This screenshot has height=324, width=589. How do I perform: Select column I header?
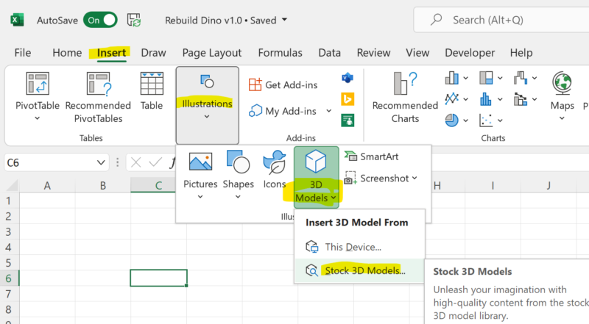tap(493, 186)
